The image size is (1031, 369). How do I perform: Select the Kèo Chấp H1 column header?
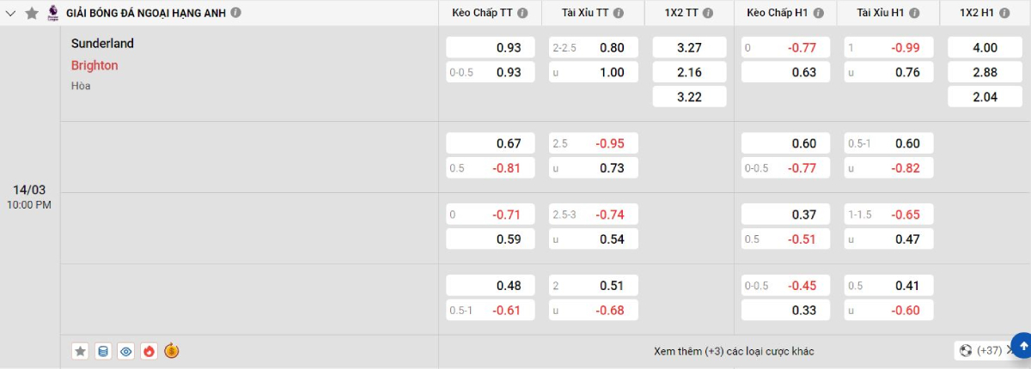pyautogui.click(x=779, y=13)
